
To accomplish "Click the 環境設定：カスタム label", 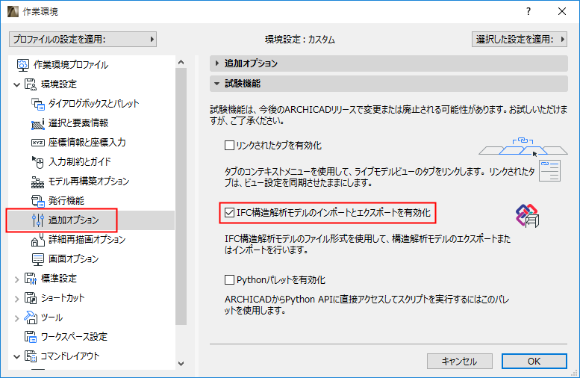I will point(300,40).
